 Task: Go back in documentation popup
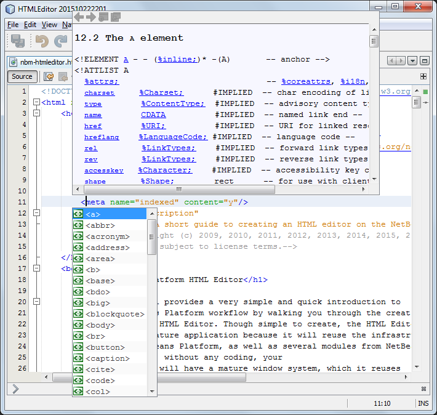(79, 17)
